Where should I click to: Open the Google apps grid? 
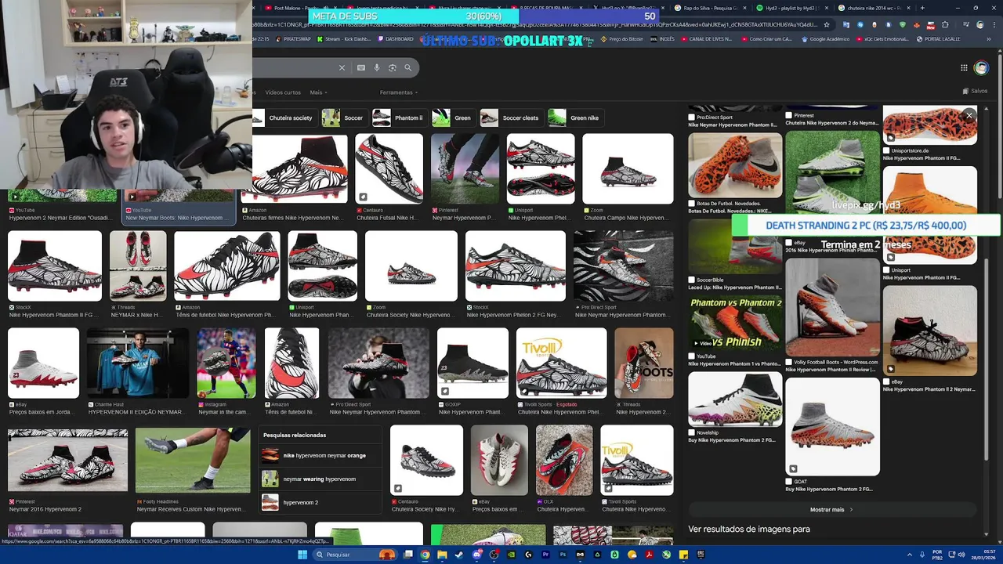964,68
